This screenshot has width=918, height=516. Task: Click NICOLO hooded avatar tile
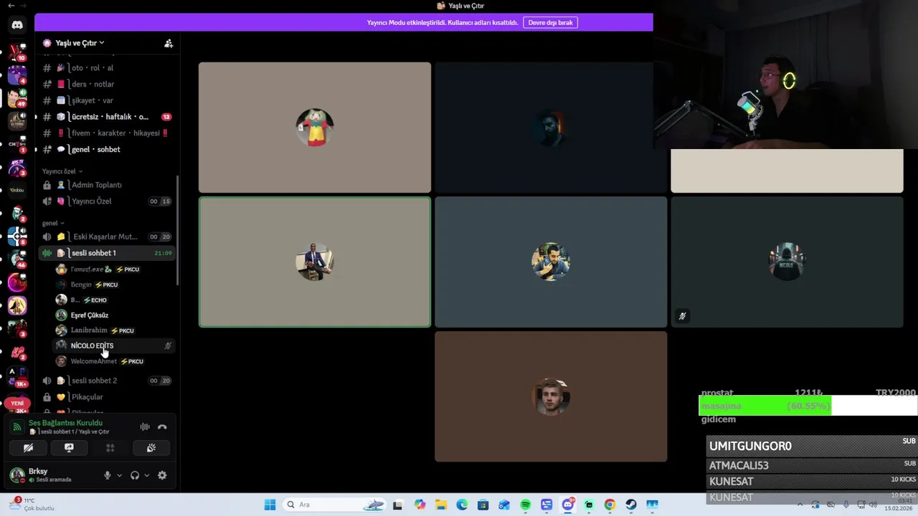[787, 262]
